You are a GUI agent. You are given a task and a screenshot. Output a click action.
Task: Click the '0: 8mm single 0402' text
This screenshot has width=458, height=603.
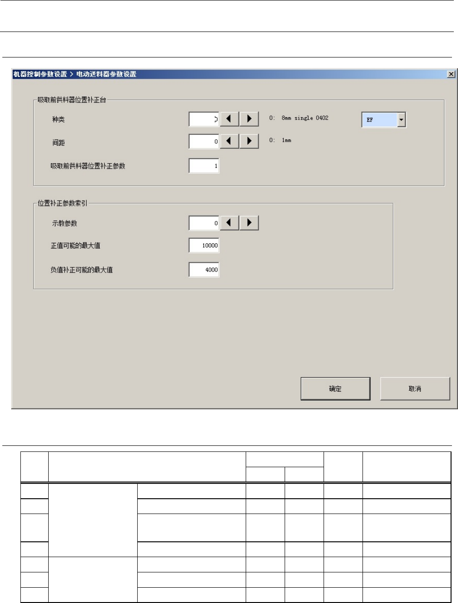point(299,118)
